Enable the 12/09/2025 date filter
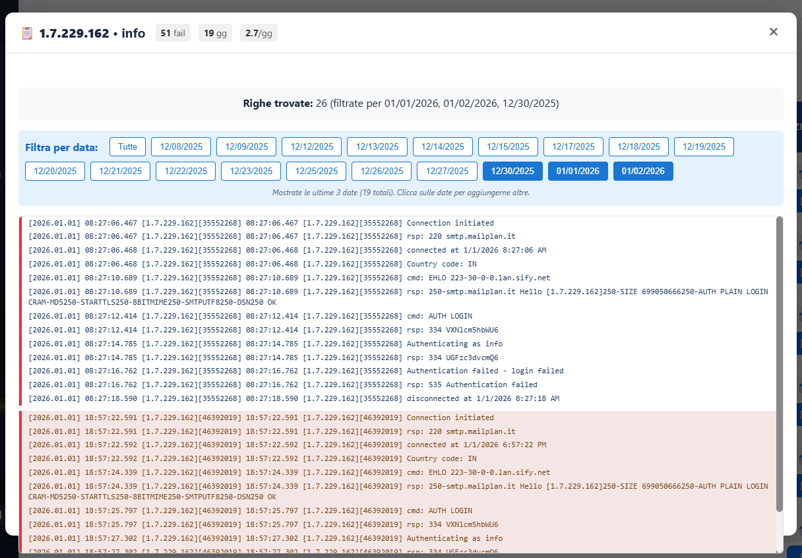This screenshot has height=558, width=802. (247, 146)
